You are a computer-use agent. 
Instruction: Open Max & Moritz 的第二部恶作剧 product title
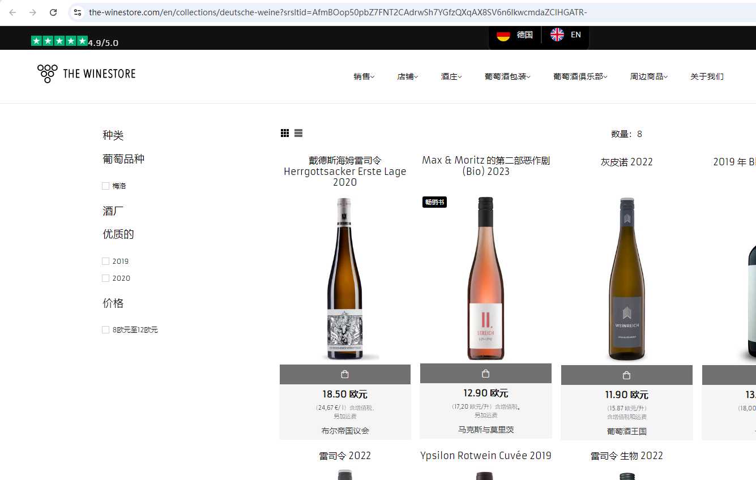[x=486, y=166]
